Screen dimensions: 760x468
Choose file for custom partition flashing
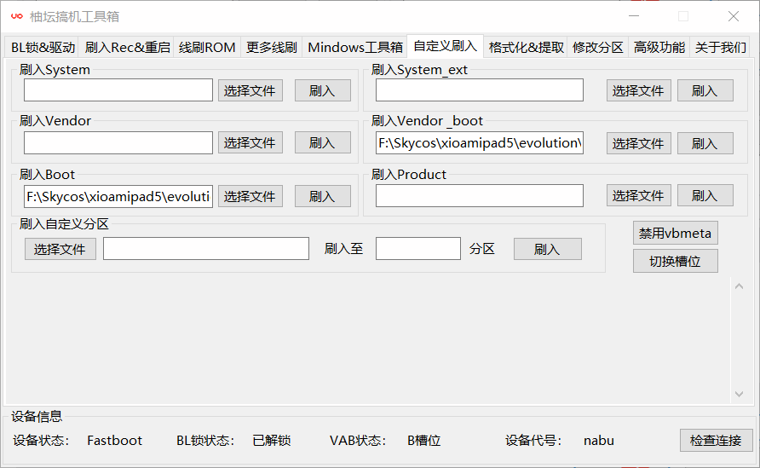pos(60,249)
